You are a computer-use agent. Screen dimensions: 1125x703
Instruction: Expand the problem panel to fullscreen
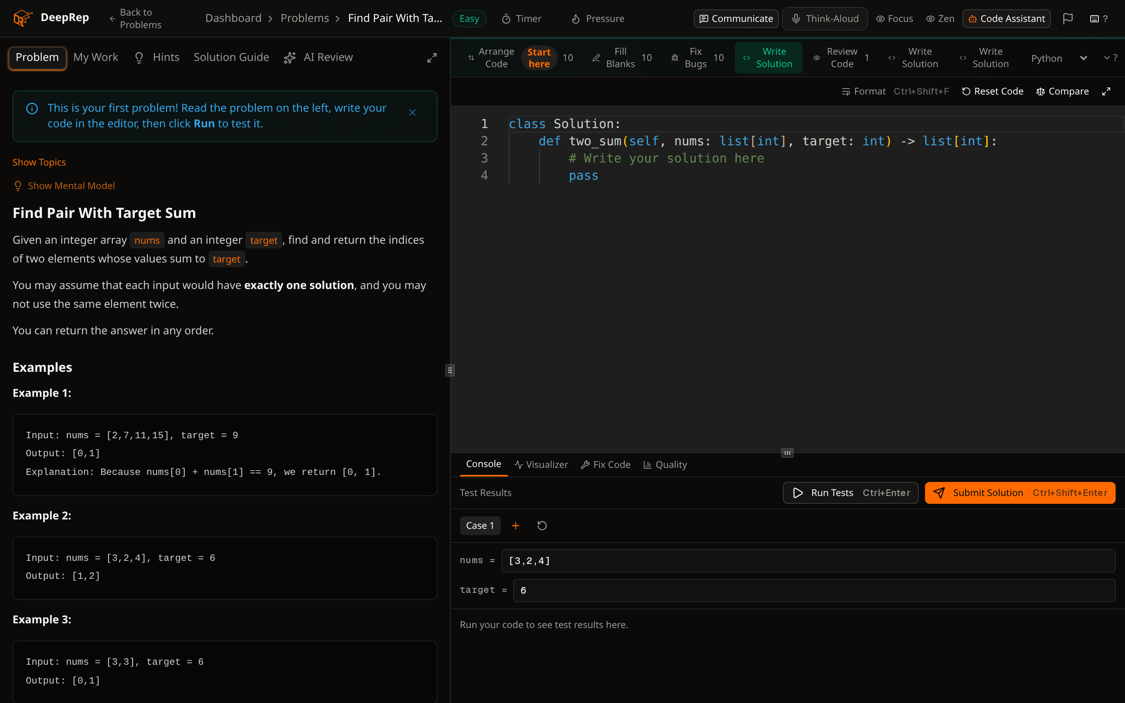click(432, 58)
